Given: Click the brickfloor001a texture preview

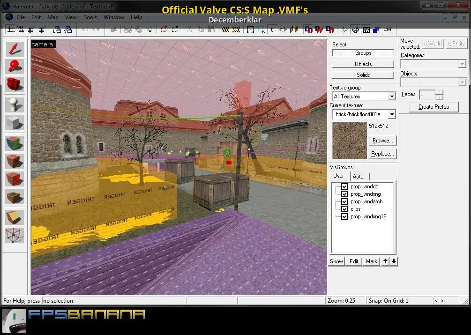Looking at the screenshot, I should [350, 141].
